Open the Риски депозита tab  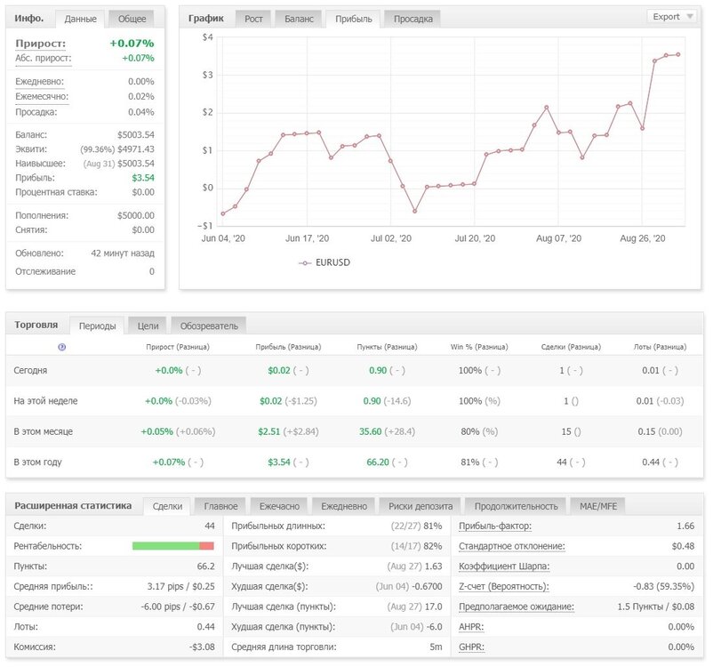click(x=421, y=506)
